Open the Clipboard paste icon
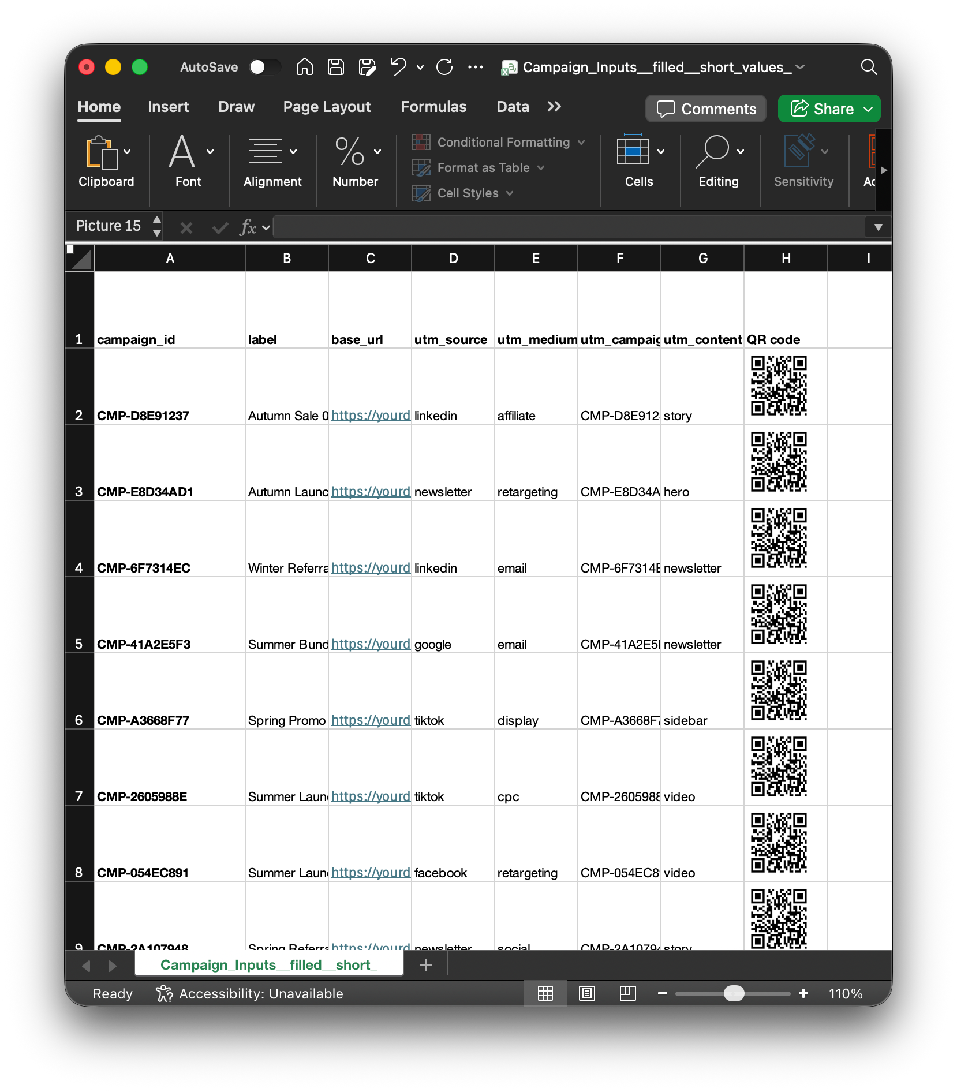Viewport: 957px width, 1092px height. (x=102, y=152)
